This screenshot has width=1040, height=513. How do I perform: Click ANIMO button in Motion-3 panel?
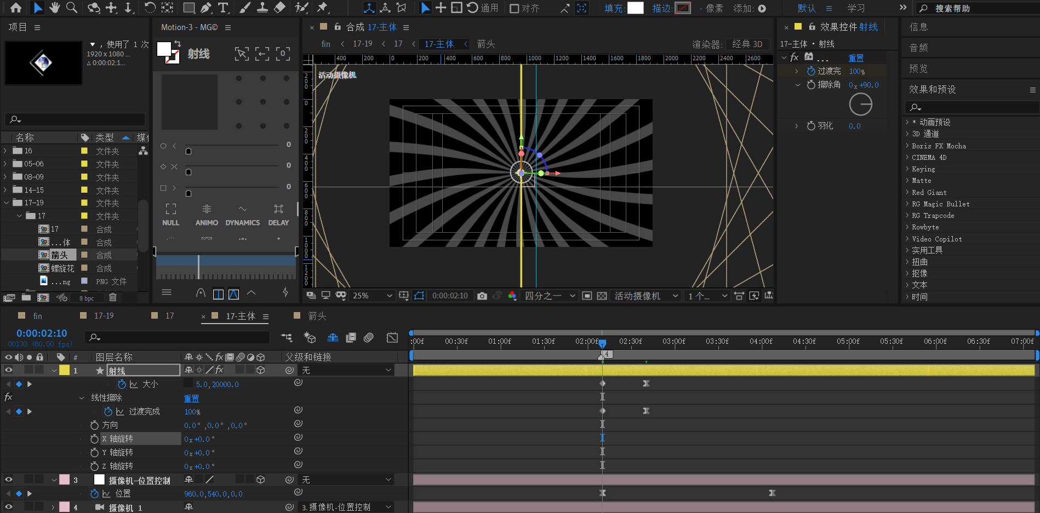coord(207,215)
